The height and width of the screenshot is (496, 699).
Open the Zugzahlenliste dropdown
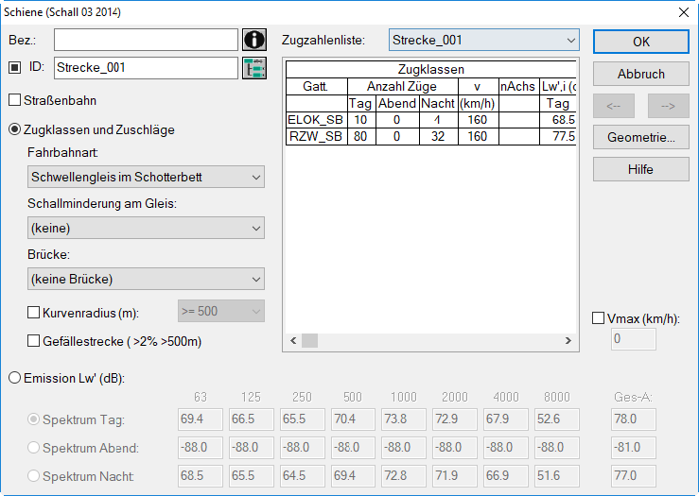coord(483,40)
